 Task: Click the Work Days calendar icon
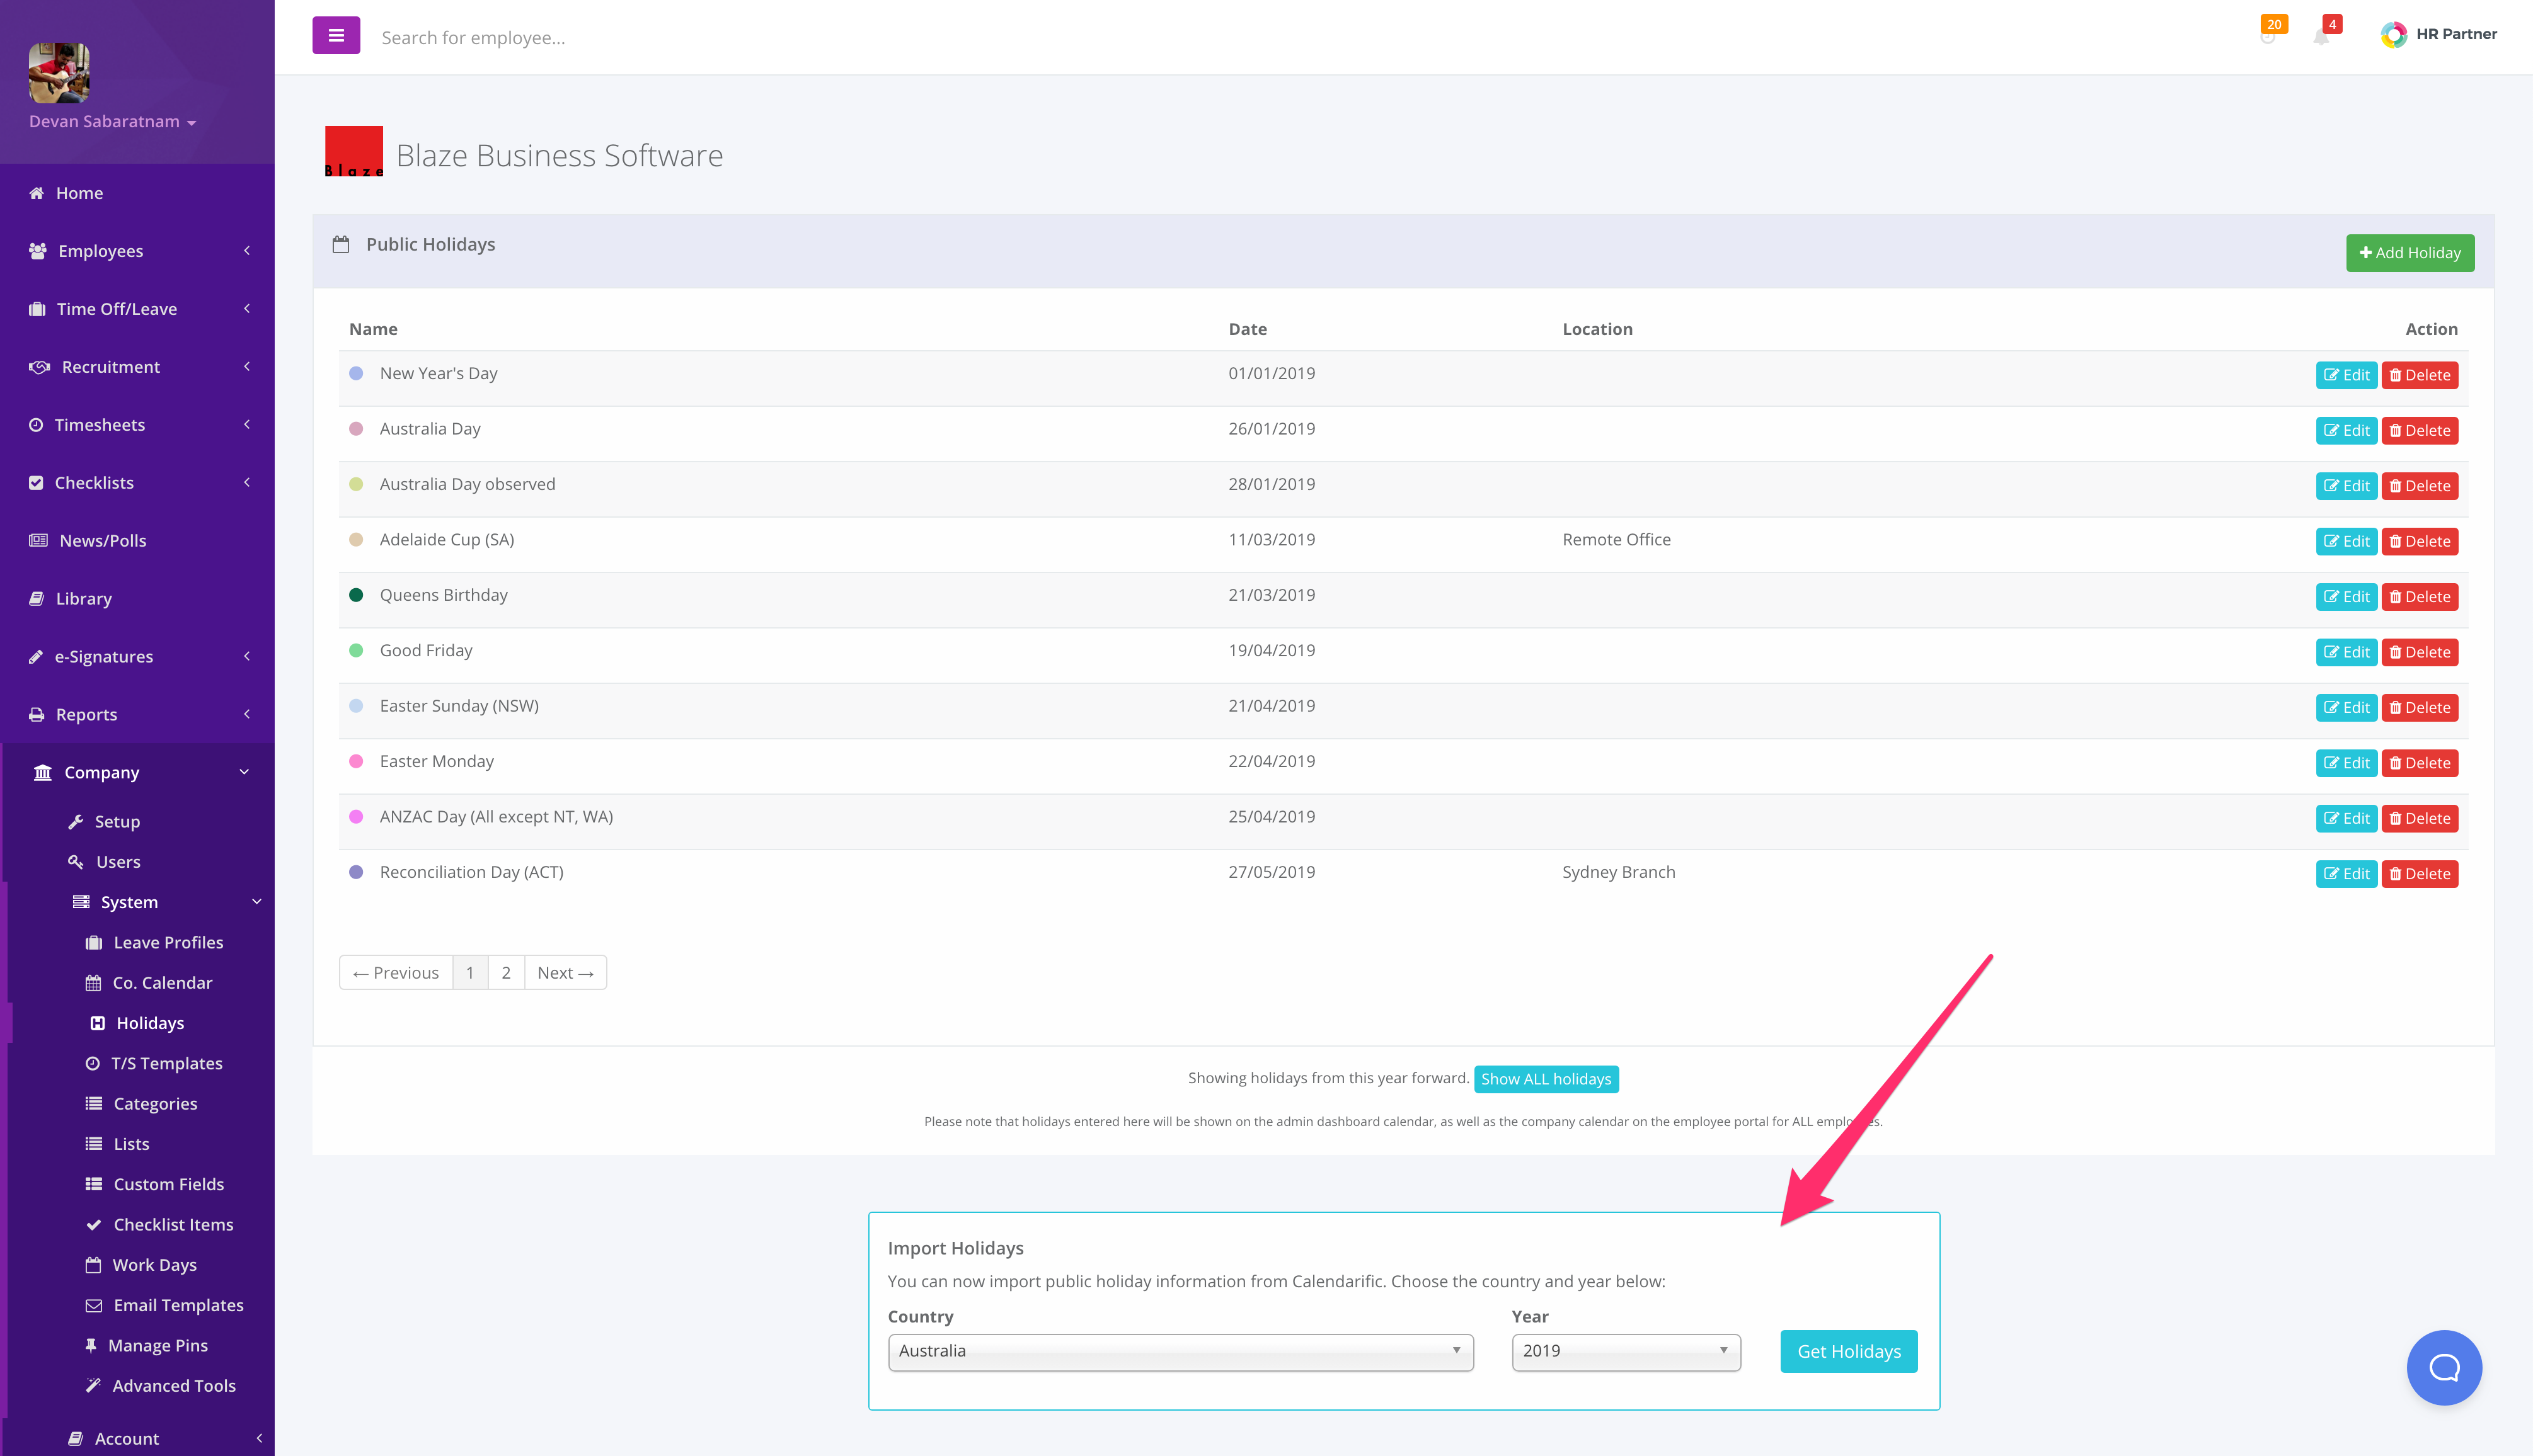pos(93,1265)
